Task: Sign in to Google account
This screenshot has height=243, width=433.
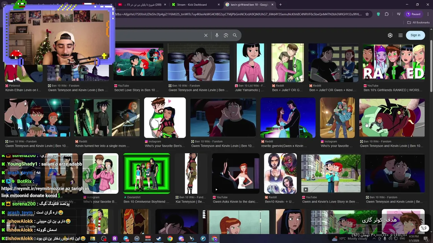Action: (x=415, y=35)
